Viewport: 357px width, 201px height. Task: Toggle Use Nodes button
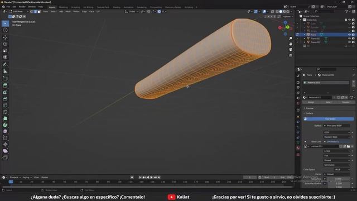coord(329,119)
